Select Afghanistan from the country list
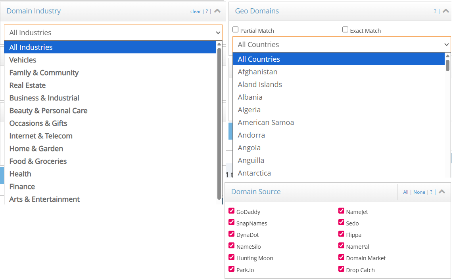This screenshot has width=453, height=280. click(x=257, y=72)
